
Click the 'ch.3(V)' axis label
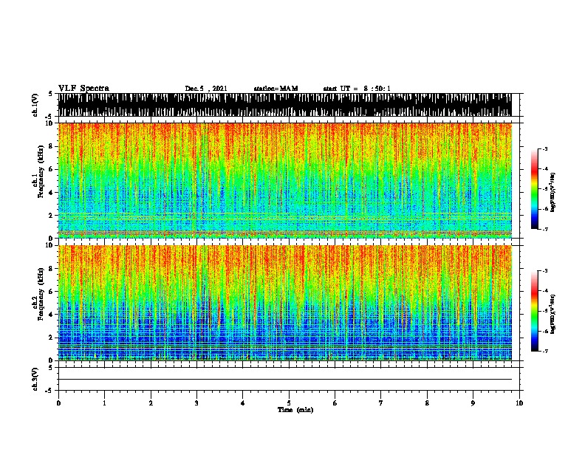point(35,379)
